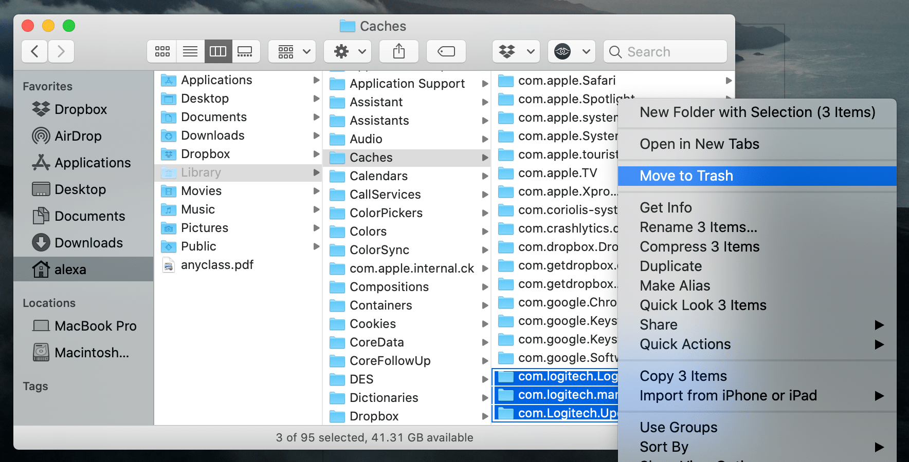The image size is (909, 462).
Task: Click the back navigation button
Action: tap(34, 51)
